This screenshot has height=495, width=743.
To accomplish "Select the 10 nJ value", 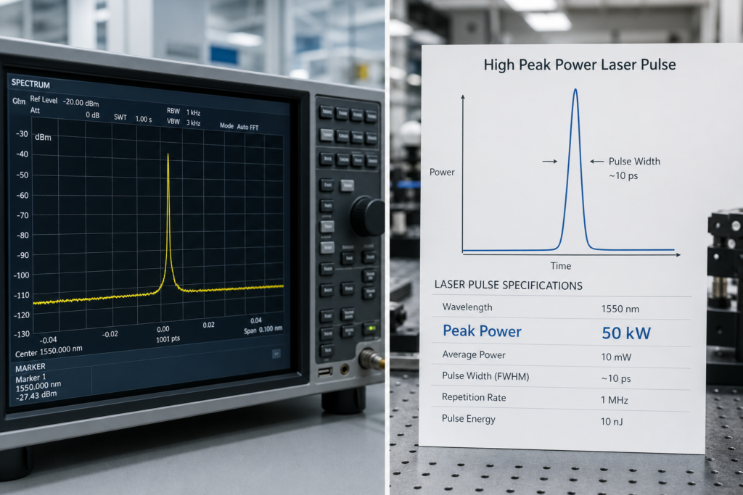I will (x=612, y=421).
